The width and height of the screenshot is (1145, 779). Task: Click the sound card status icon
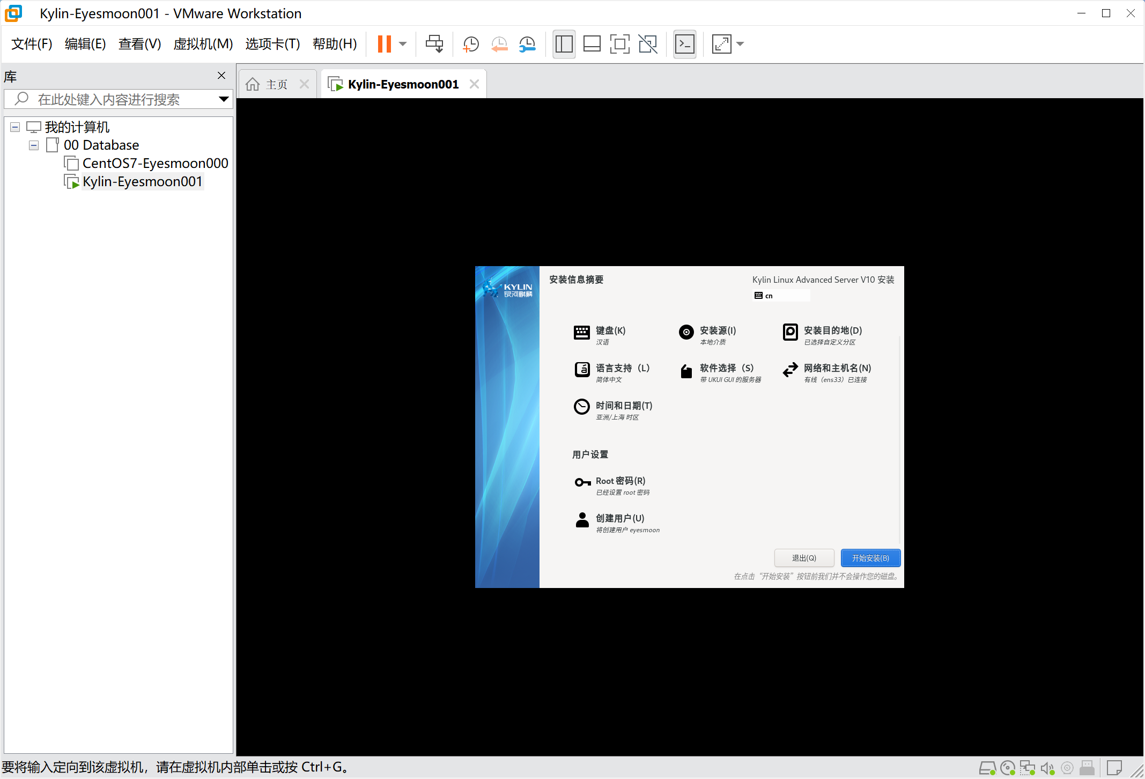tap(1048, 768)
